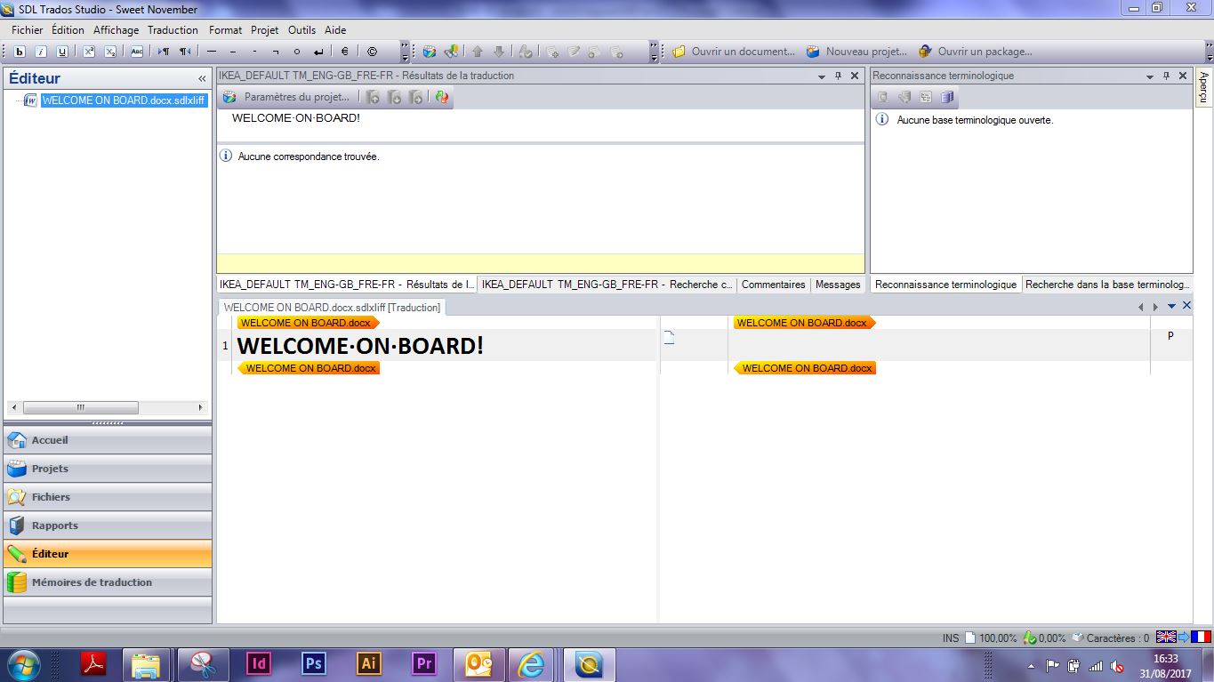Viewport: 1214px width, 682px height.
Task: Open Adobe InDesign from taskbar
Action: 259,663
